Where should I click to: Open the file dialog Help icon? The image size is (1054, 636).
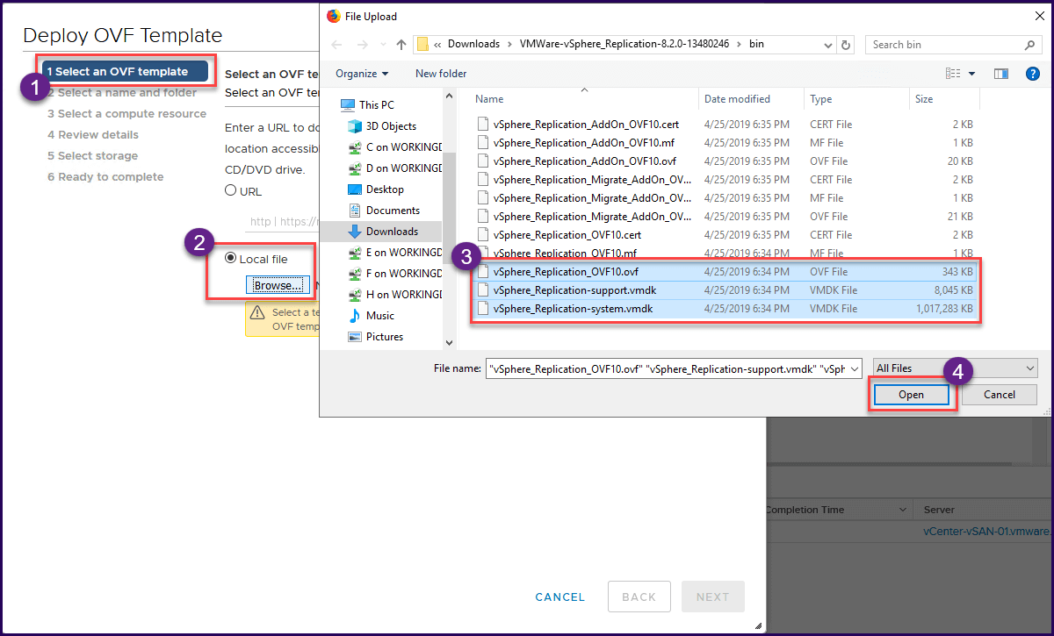(1033, 74)
